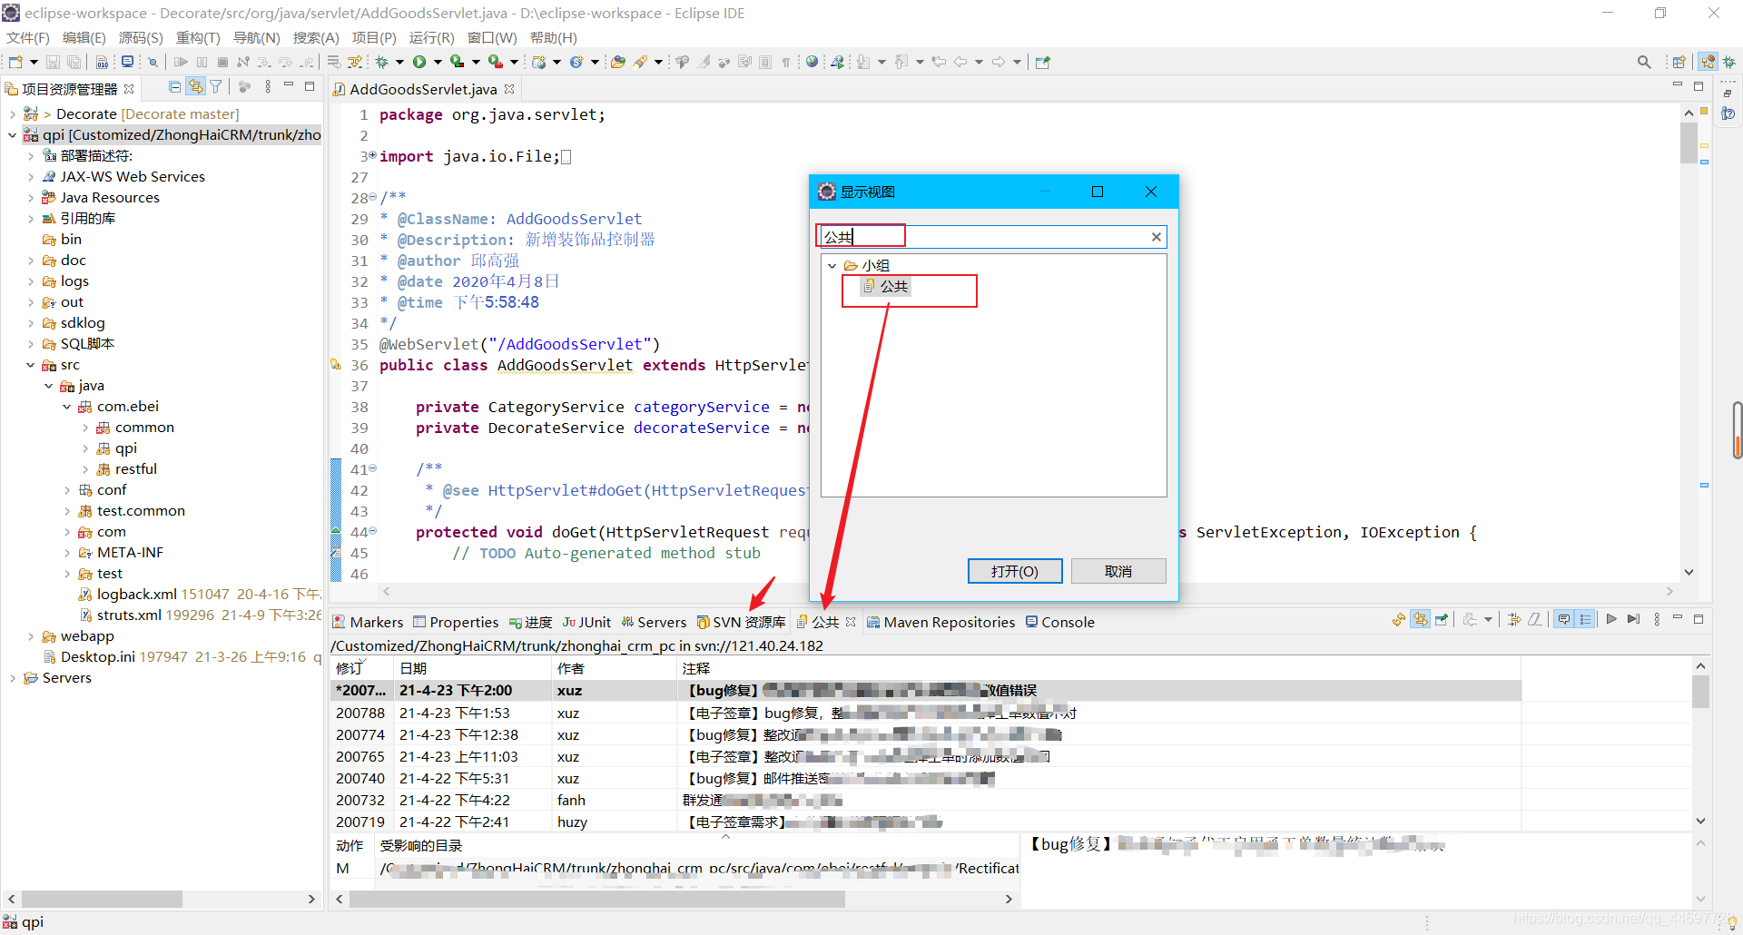Click the 日期 column header

(473, 668)
